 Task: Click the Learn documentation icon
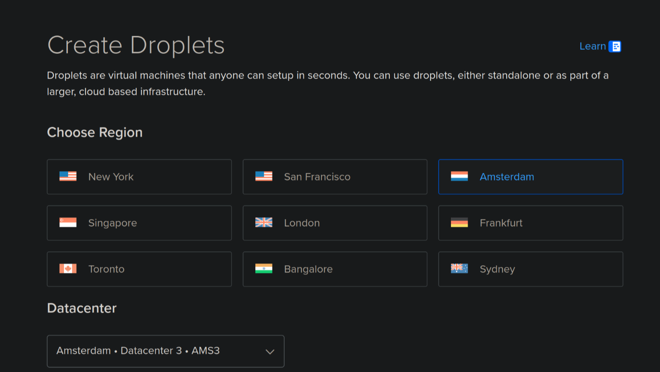click(615, 47)
